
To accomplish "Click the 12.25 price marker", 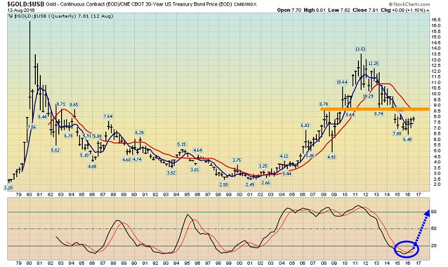I will [x=373, y=63].
